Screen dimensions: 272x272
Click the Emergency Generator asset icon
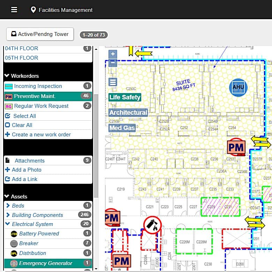click(x=14, y=263)
